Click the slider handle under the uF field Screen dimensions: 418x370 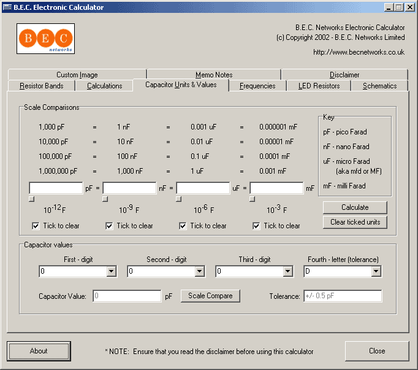[179, 199]
